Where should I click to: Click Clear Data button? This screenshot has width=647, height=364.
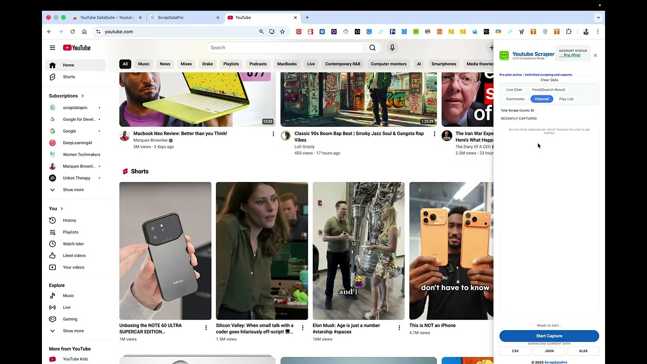549,80
